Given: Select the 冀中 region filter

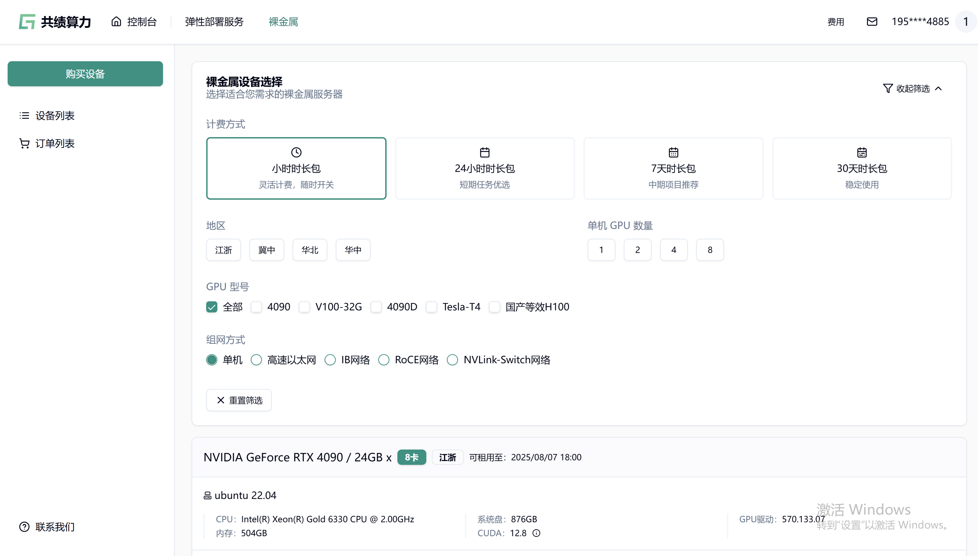Looking at the screenshot, I should (x=267, y=250).
